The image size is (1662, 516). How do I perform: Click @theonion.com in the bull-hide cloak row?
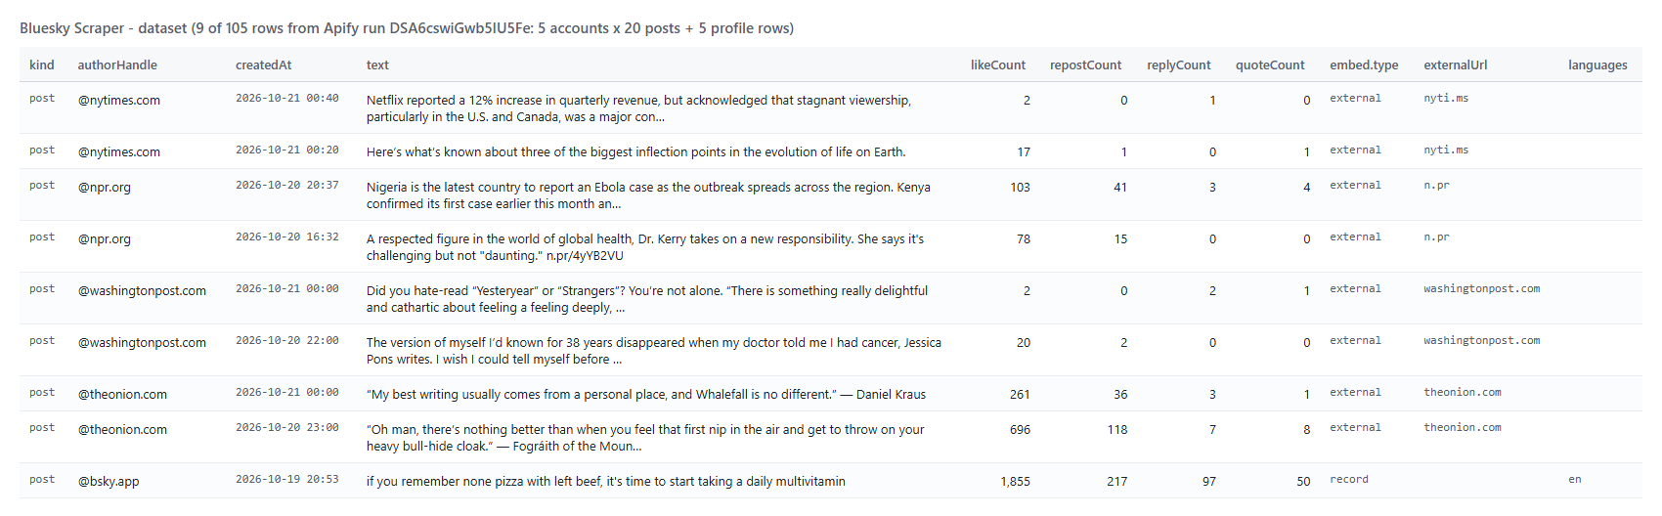(122, 430)
